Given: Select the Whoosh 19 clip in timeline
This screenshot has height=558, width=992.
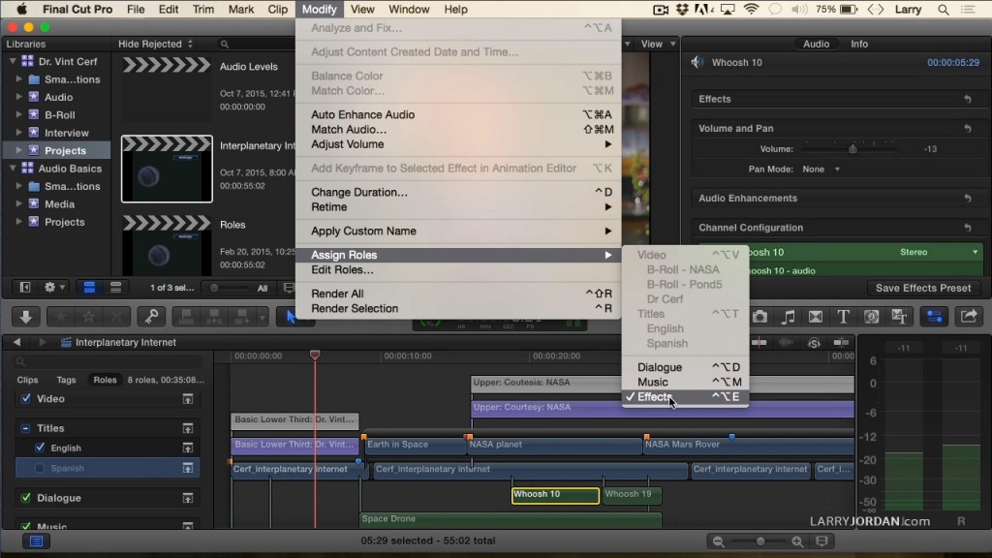Looking at the screenshot, I should pyautogui.click(x=632, y=495).
